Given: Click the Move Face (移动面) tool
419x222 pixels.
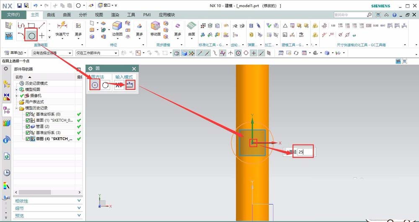Looking at the screenshot, I should pos(155,29).
